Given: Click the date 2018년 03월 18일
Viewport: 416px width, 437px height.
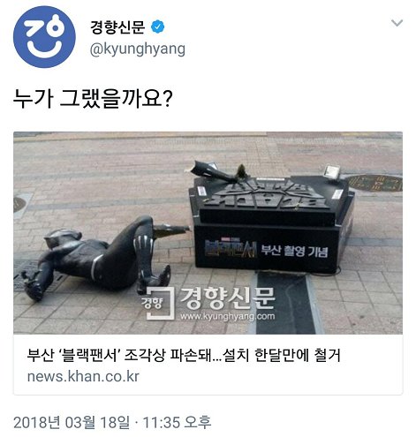Looking at the screenshot, I should click(72, 423).
